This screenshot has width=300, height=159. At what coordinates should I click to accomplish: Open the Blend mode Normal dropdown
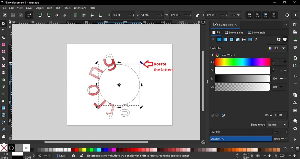[x=276, y=125]
